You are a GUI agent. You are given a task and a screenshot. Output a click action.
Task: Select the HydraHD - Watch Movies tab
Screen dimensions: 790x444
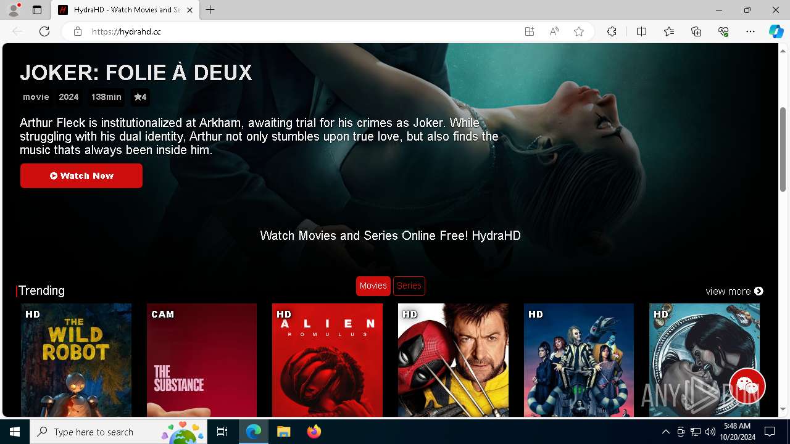coord(125,10)
